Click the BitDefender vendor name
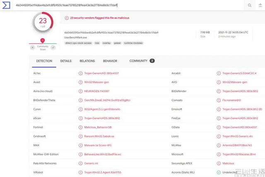This screenshot has height=177, width=265. tap(179, 91)
